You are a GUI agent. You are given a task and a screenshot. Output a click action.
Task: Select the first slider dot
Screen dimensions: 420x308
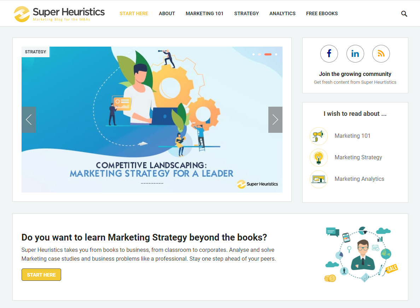(253, 54)
